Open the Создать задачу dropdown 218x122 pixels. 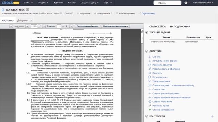point(90,3)
